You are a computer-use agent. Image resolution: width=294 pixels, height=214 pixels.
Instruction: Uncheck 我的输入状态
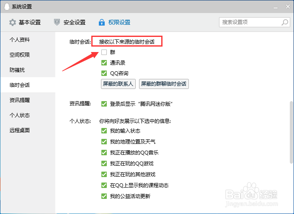(x=104, y=130)
